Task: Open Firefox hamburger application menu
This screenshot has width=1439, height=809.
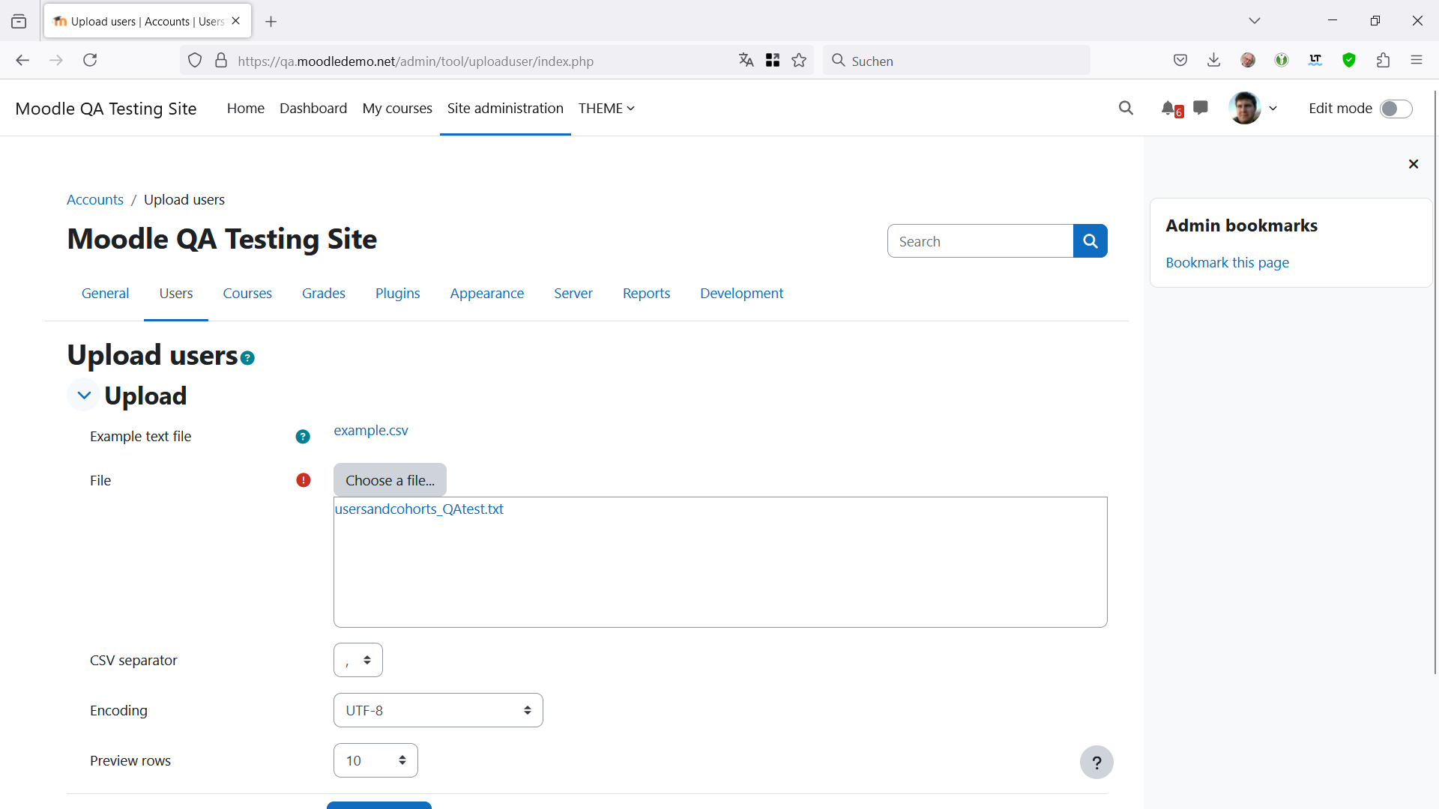Action: [x=1417, y=61]
